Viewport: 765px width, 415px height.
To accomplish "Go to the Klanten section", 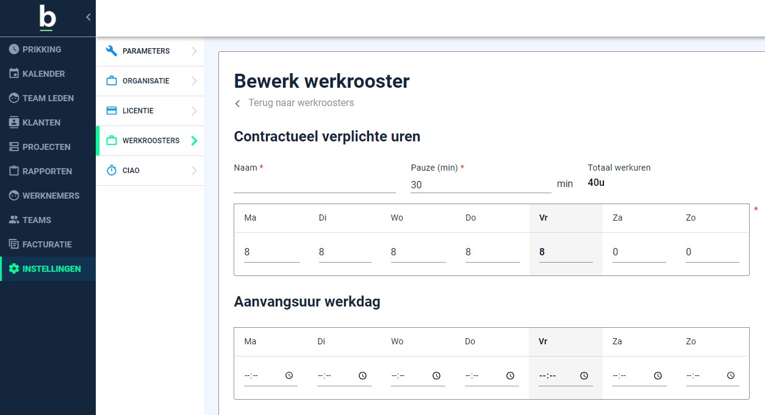I will pos(41,122).
